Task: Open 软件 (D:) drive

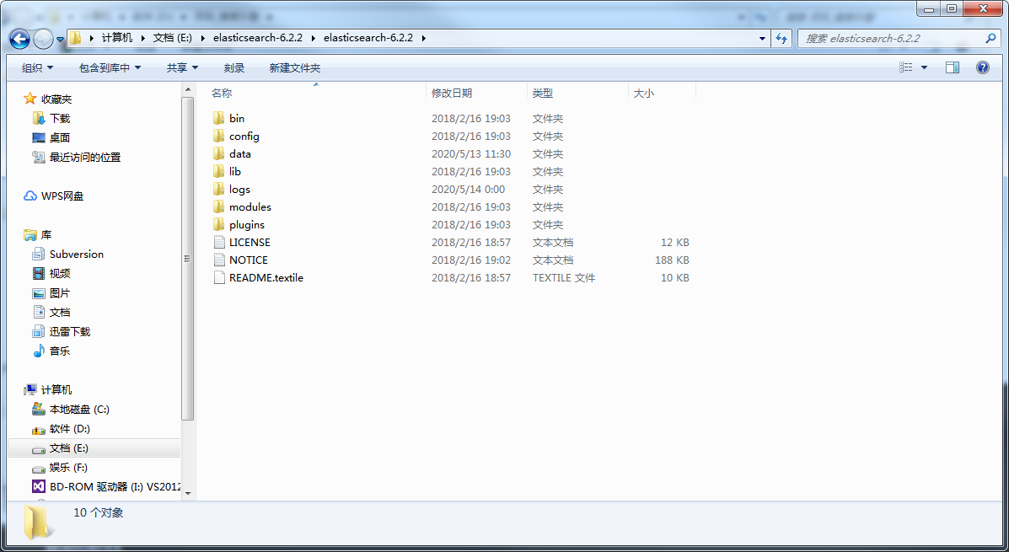Action: pyautogui.click(x=69, y=428)
